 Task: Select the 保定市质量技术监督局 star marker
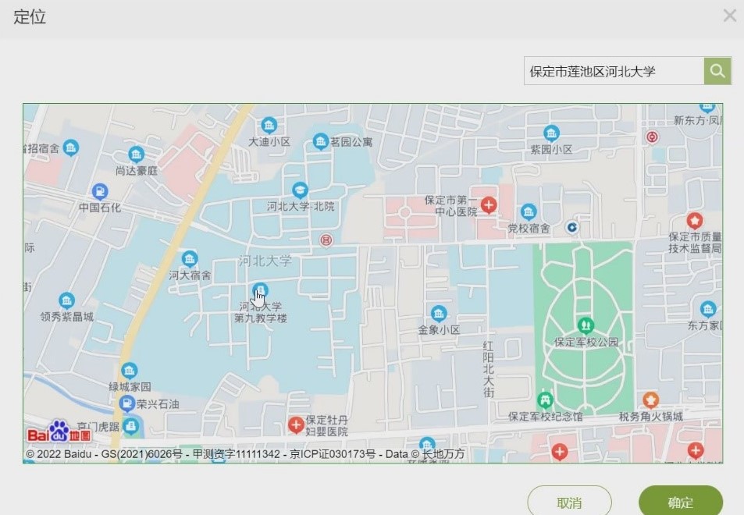pos(694,221)
